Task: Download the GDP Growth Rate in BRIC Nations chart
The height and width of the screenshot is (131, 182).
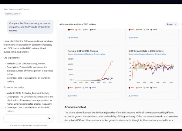Action: [x=133, y=96]
